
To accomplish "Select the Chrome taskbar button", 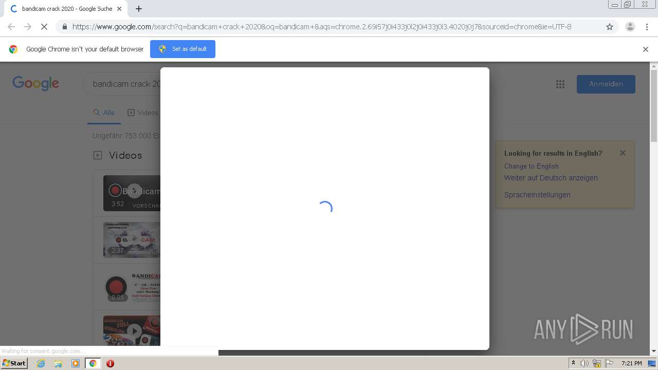I will click(x=93, y=363).
